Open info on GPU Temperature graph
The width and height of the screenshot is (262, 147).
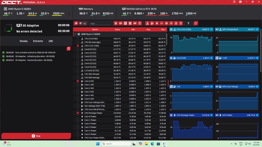tap(257, 29)
